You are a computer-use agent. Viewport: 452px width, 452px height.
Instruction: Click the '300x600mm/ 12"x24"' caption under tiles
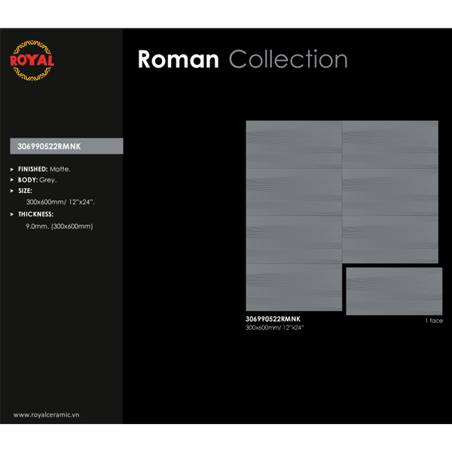click(274, 328)
